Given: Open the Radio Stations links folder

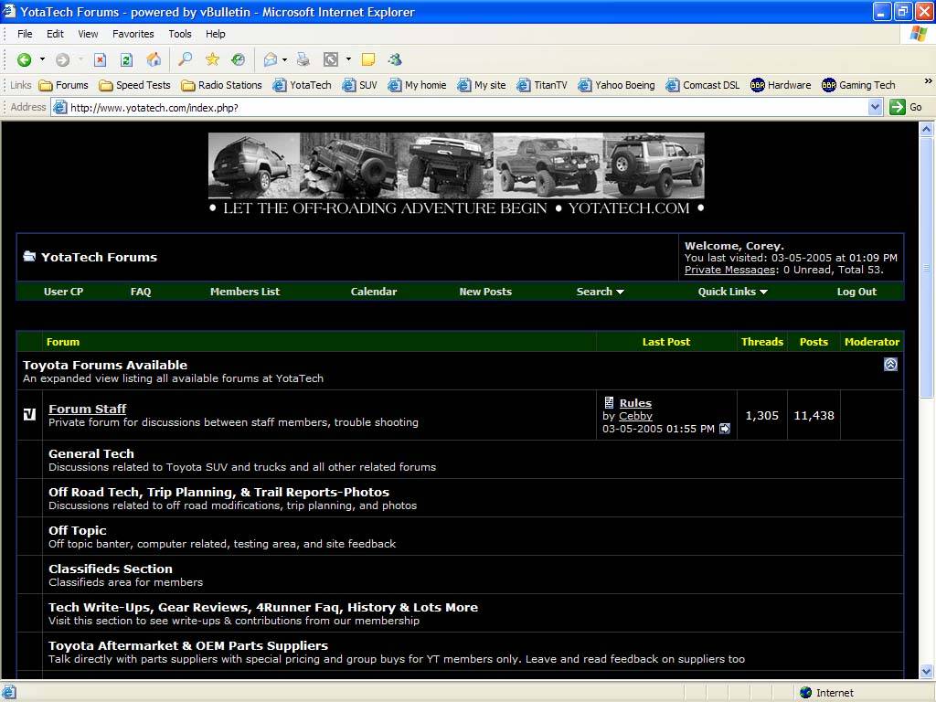Looking at the screenshot, I should (221, 85).
